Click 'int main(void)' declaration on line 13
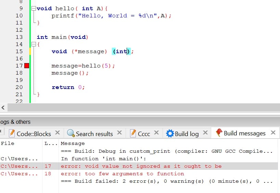Image resolution: width=280 pixels, height=193 pixels. point(63,37)
